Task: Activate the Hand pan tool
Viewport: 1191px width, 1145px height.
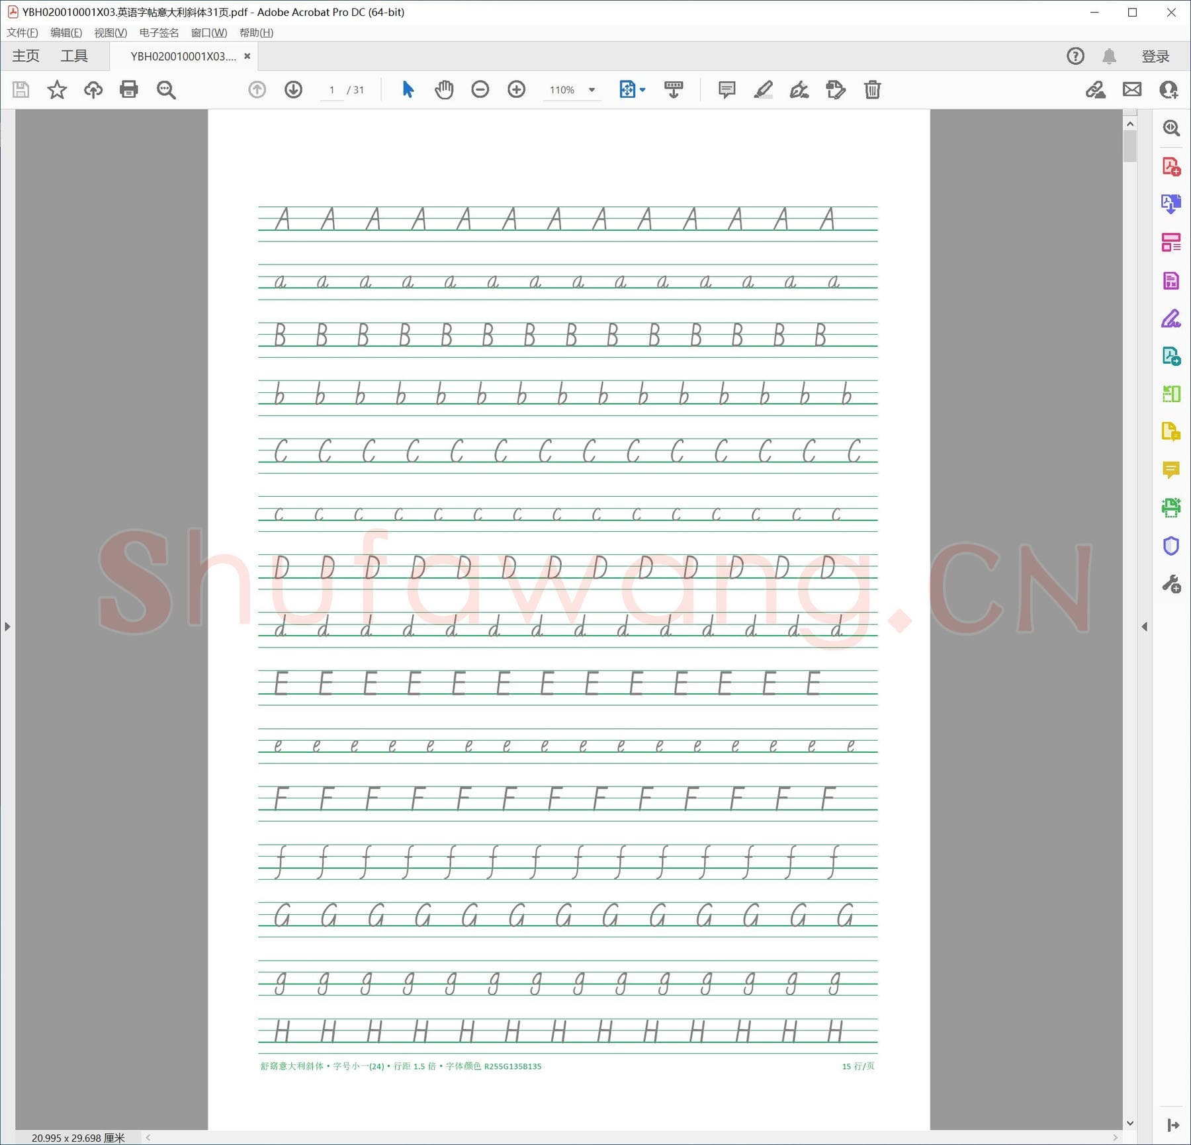Action: [x=444, y=89]
